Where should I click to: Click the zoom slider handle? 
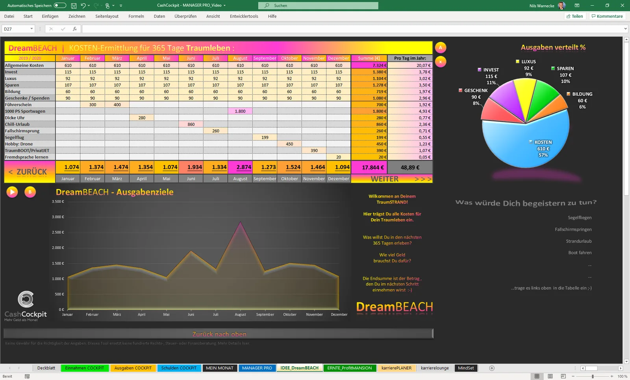click(x=593, y=376)
